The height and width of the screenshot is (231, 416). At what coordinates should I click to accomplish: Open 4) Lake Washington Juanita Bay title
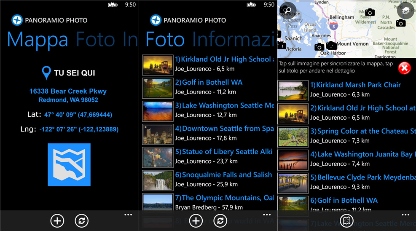pos(363,154)
